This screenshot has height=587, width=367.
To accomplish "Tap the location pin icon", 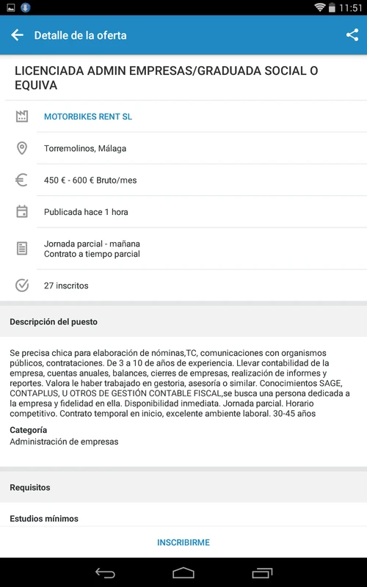I will click(x=22, y=148).
